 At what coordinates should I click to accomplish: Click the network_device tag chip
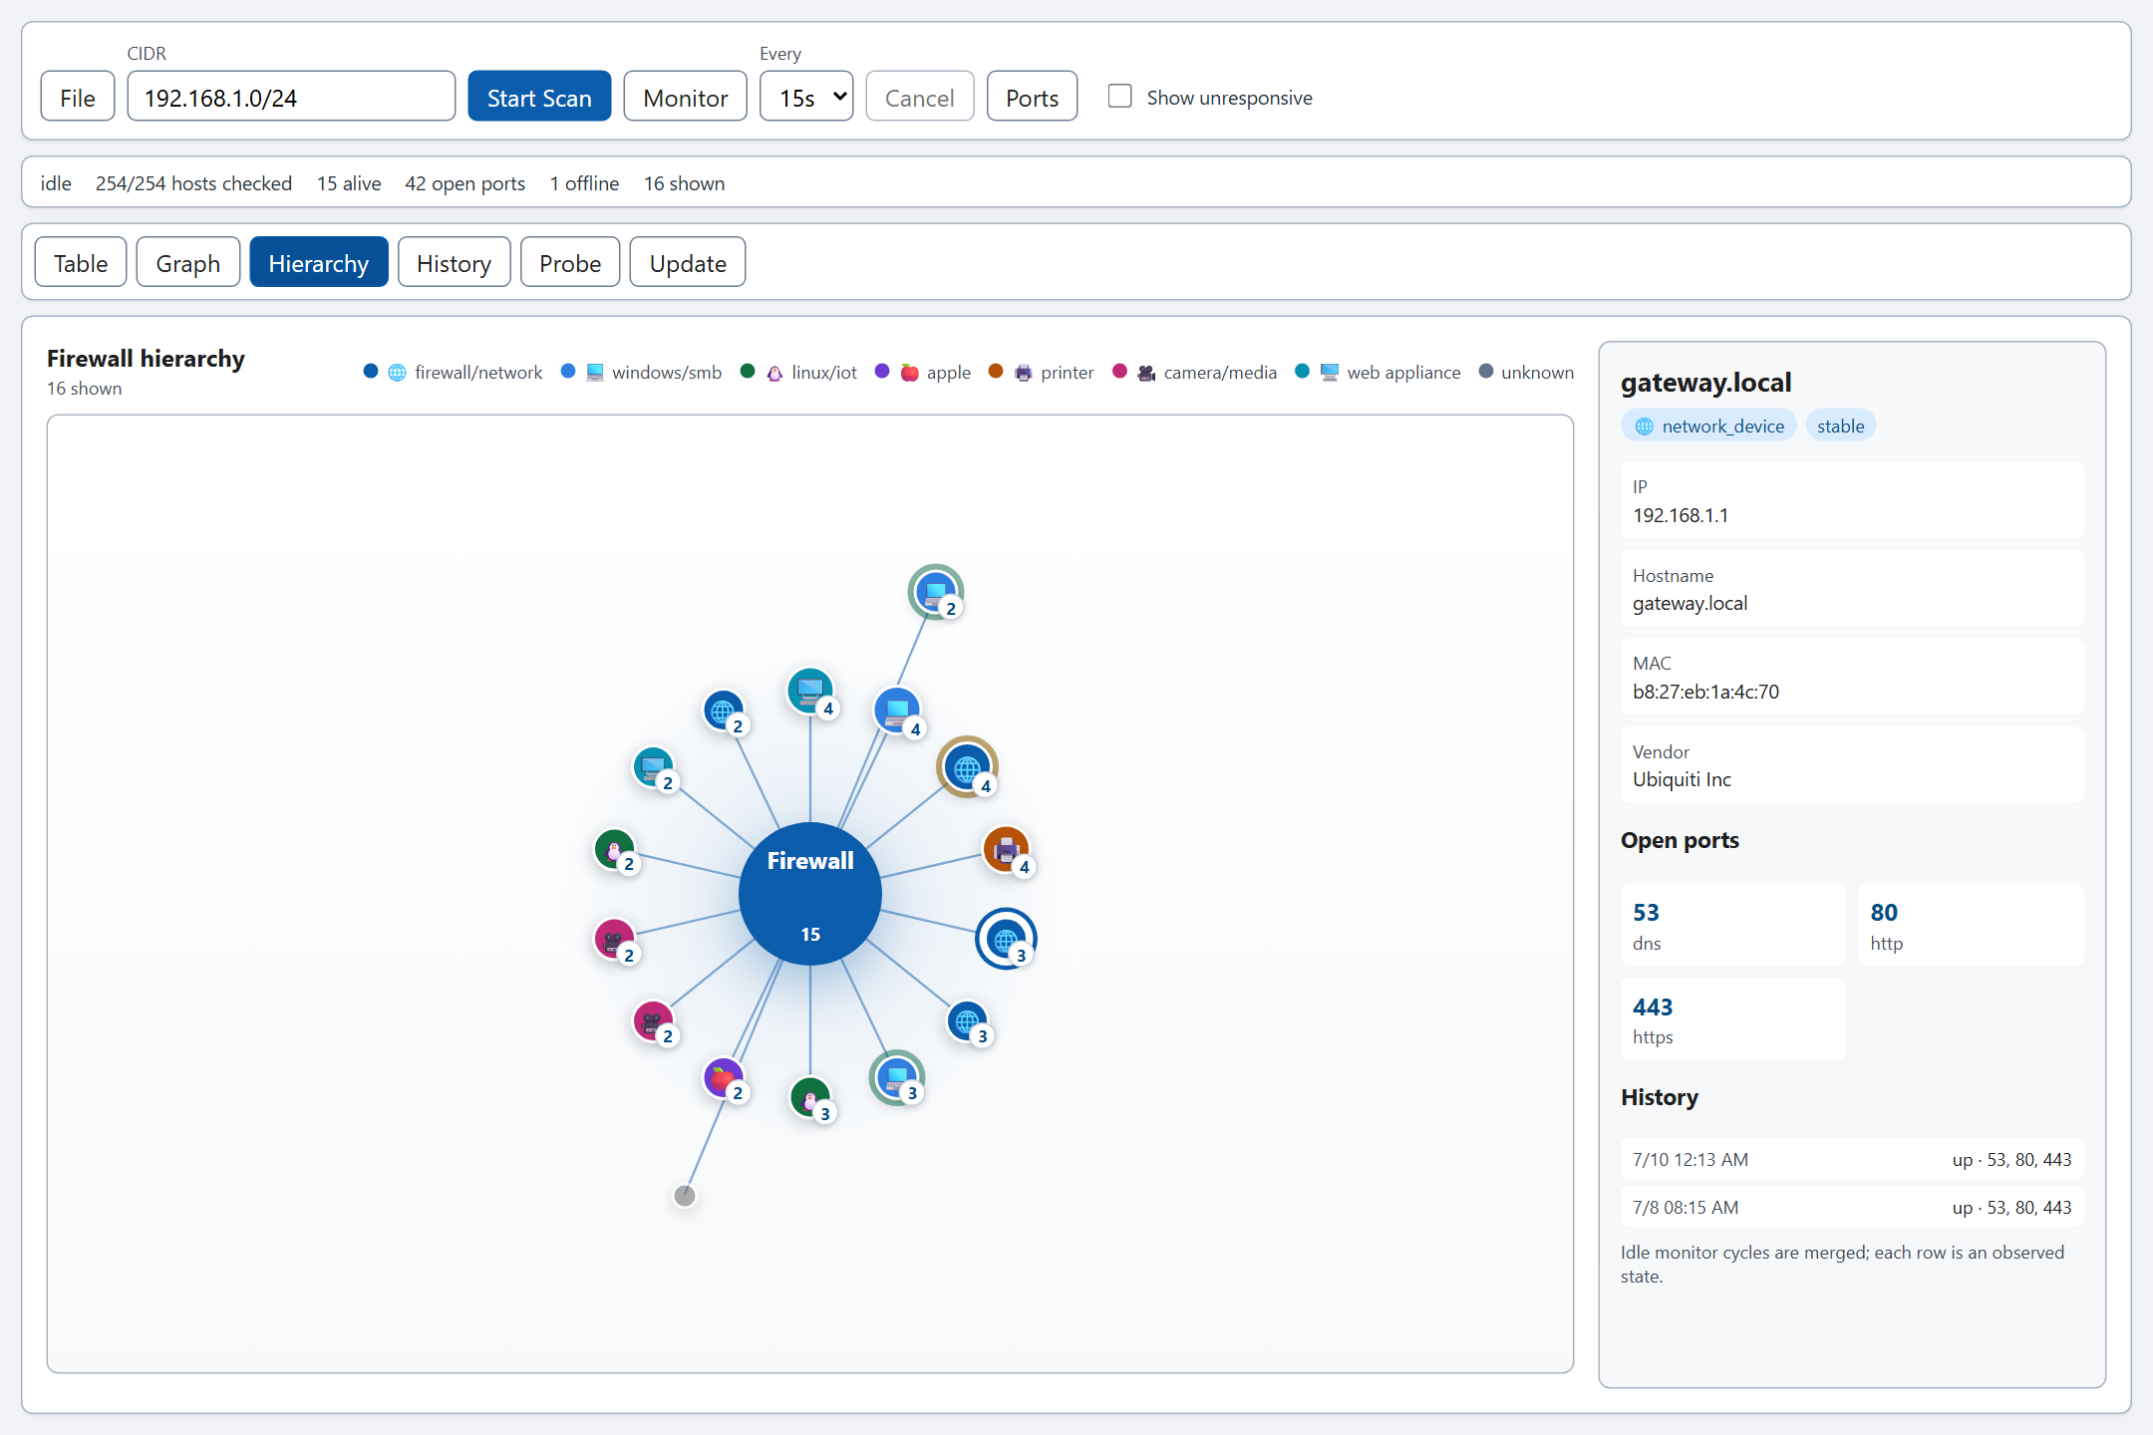click(x=1708, y=426)
